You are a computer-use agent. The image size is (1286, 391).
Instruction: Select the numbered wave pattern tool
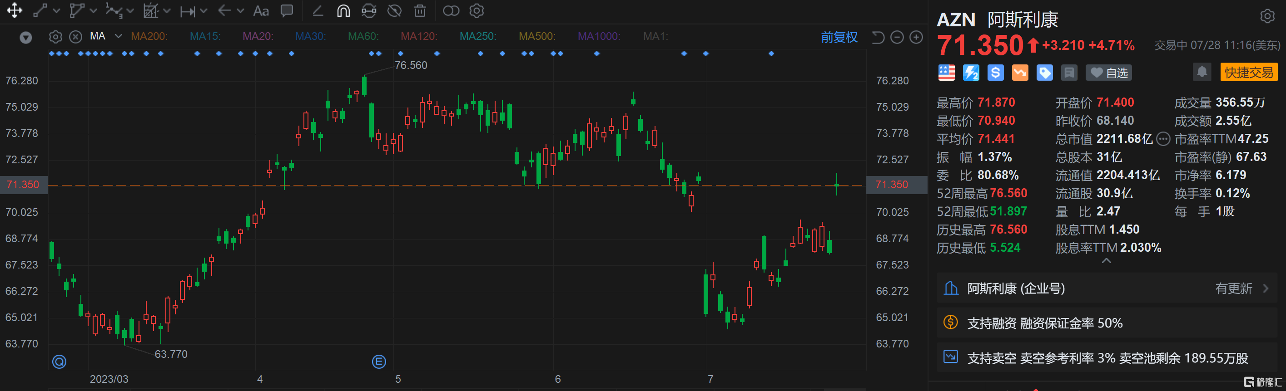coord(114,10)
